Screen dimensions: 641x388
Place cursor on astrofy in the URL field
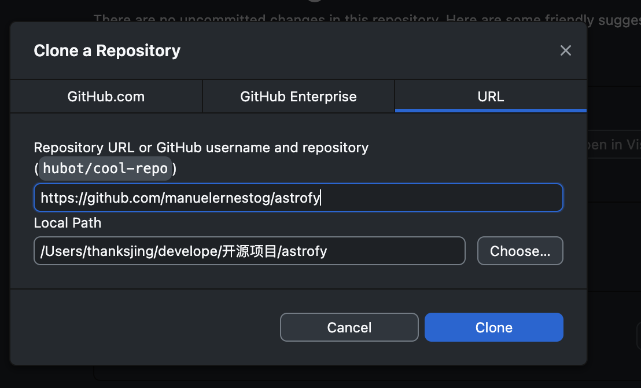pos(297,198)
